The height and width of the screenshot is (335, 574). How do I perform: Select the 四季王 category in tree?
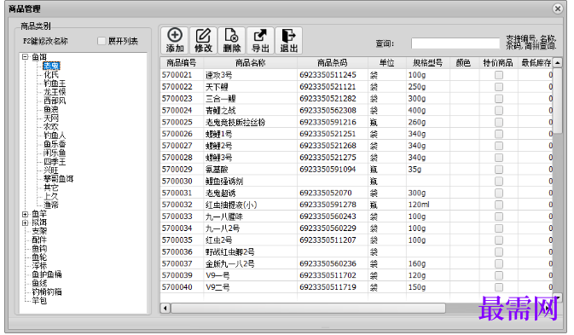click(x=55, y=162)
